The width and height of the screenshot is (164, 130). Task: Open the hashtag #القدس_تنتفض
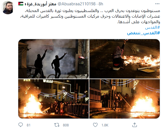click(x=143, y=33)
